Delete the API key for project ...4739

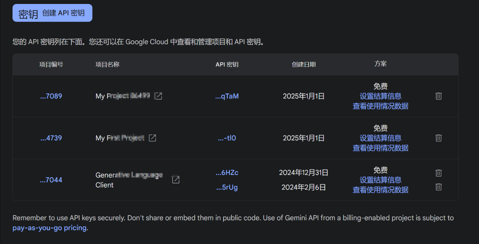[x=438, y=138]
